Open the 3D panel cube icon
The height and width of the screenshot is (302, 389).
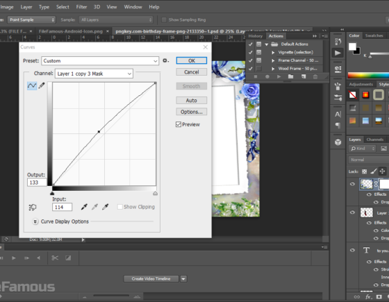[x=338, y=142]
